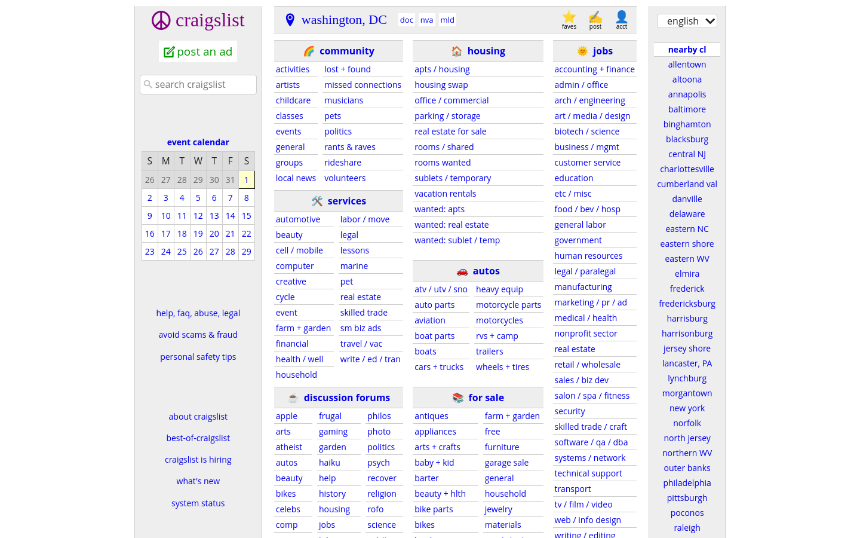Open missed connections in community

point(363,85)
